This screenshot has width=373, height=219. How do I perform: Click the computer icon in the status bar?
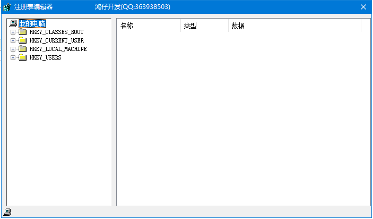7,212
